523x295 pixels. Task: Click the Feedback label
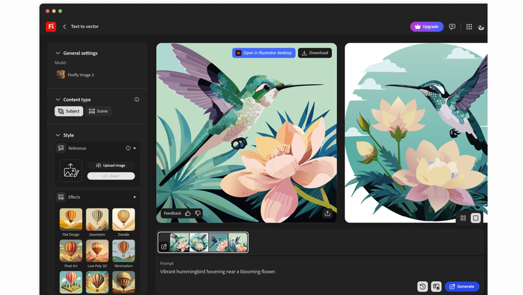(172, 213)
